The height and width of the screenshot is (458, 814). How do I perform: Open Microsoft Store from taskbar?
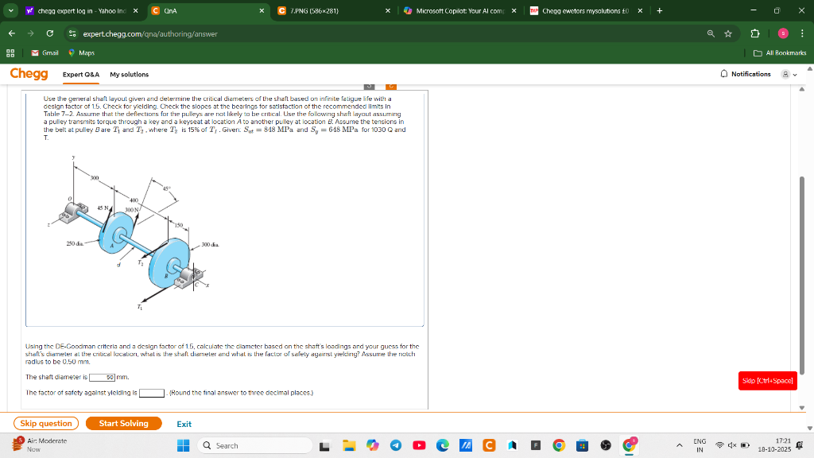pos(582,445)
